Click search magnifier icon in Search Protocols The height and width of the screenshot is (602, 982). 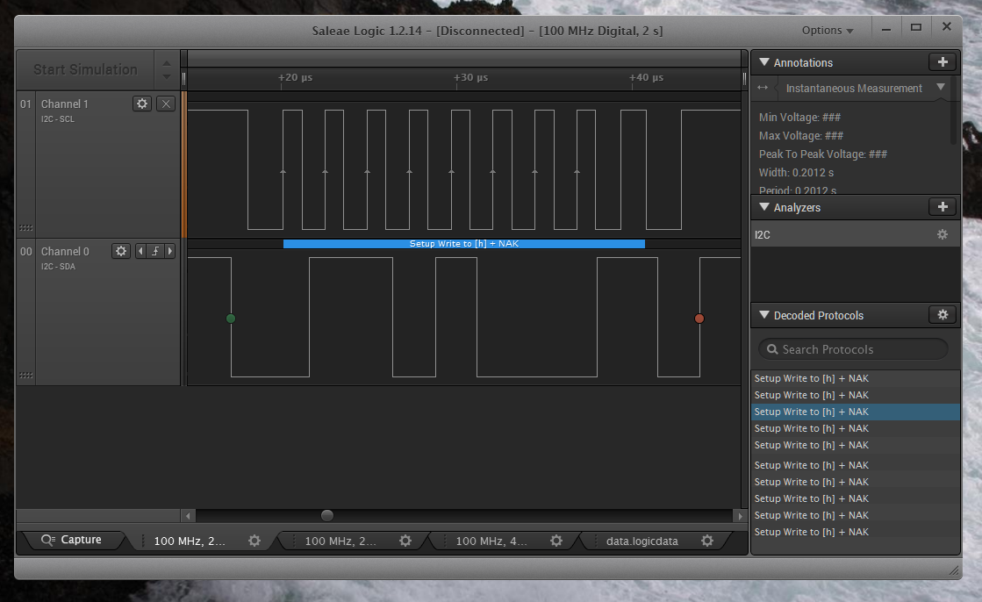[773, 349]
